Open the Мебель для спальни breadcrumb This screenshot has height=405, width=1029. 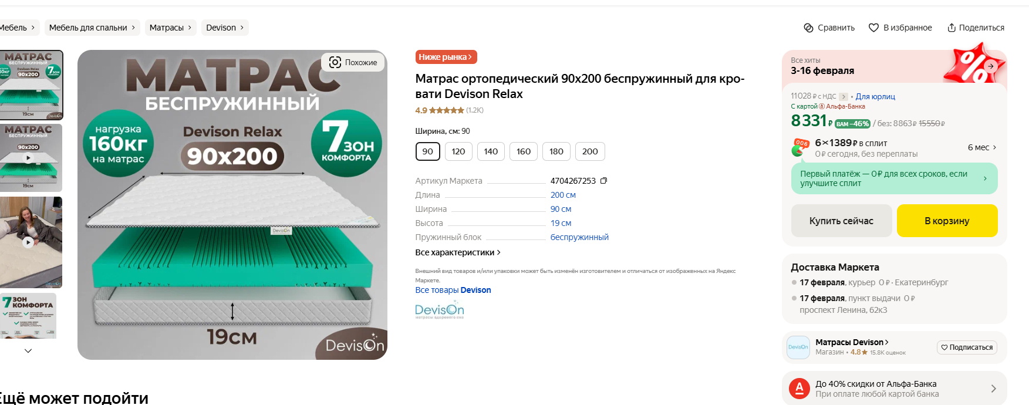click(92, 28)
